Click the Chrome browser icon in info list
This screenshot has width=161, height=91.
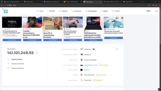tap(82, 60)
